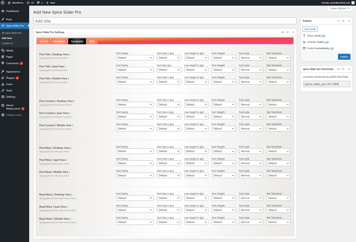Open Font Size dropdown for Post Title Ipad
Image resolution: width=356 pixels, height=242 pixels.
[169, 70]
